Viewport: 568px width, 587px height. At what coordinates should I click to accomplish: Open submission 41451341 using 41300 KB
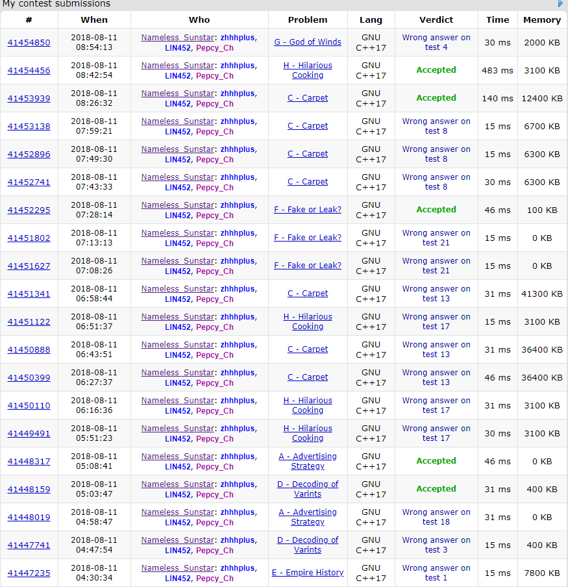point(29,294)
